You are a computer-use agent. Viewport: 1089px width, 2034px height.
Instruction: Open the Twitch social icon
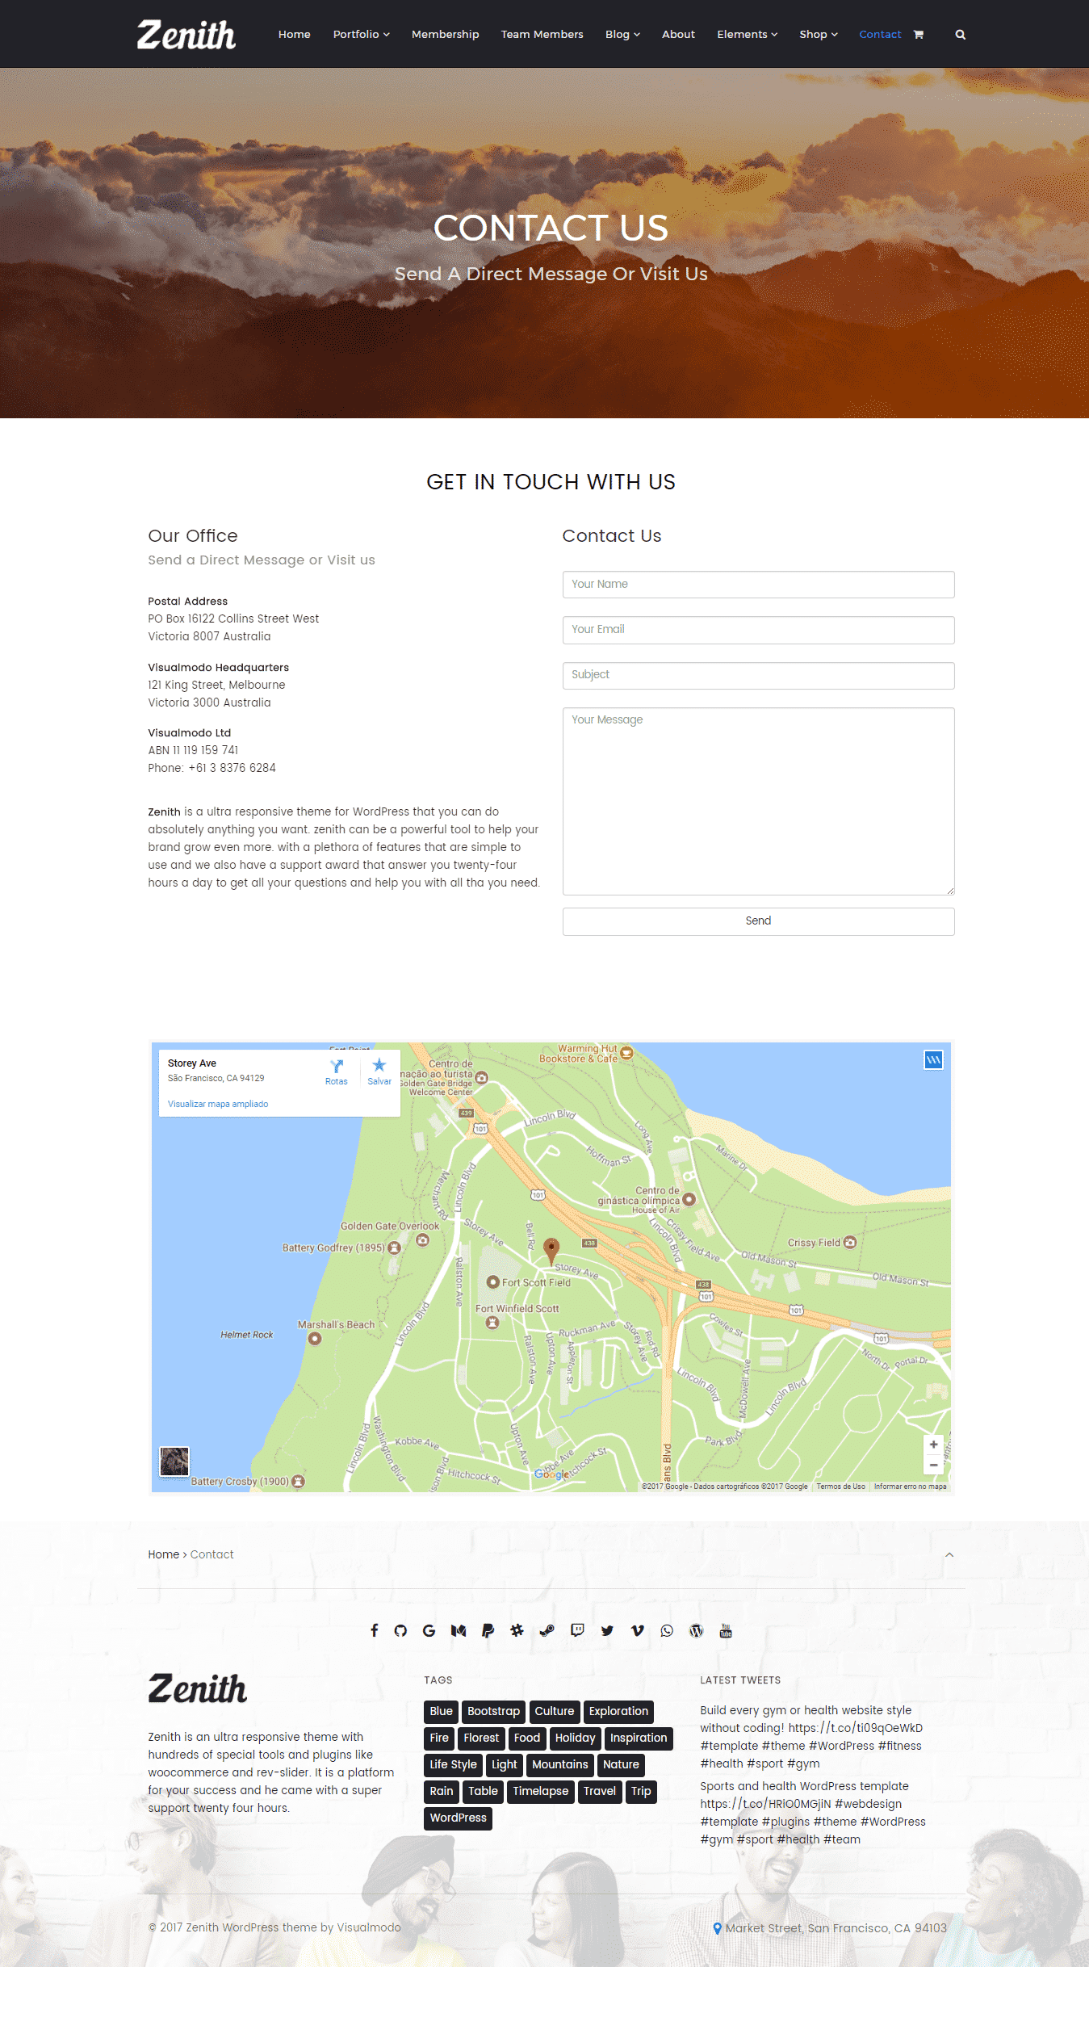click(577, 1630)
